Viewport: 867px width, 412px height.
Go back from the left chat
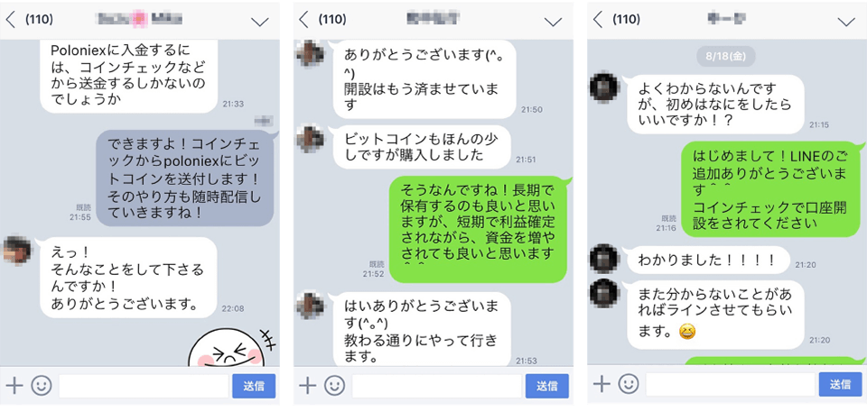coord(11,20)
